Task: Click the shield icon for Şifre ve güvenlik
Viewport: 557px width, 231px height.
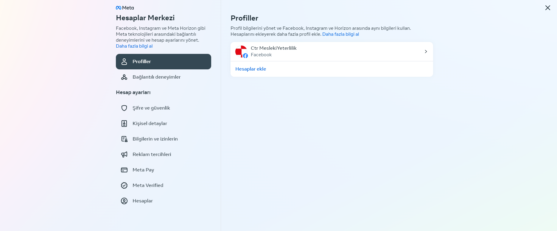Action: pos(124,108)
